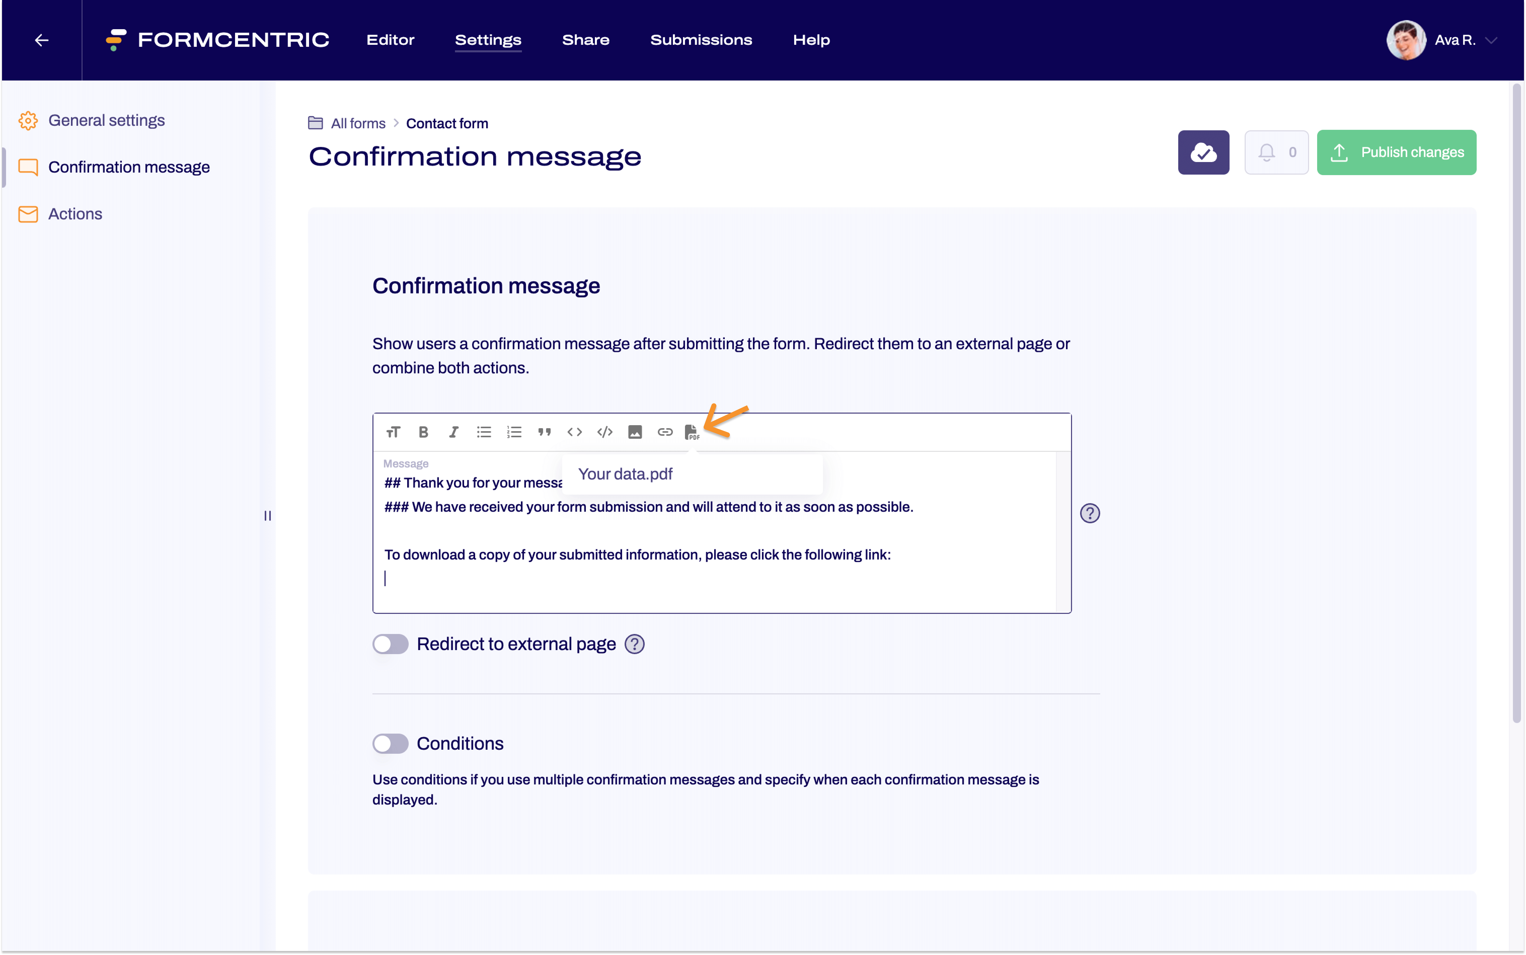Click the insert link icon in toolbar
The width and height of the screenshot is (1526, 955).
coord(665,431)
